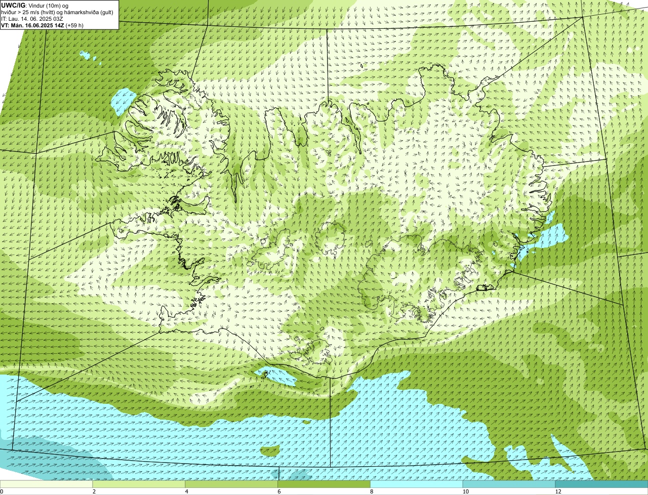This screenshot has height=495, width=648.
Task: Click the initial time "IT: Lau. 14. 06. 2025 03Z"
Action: point(32,19)
